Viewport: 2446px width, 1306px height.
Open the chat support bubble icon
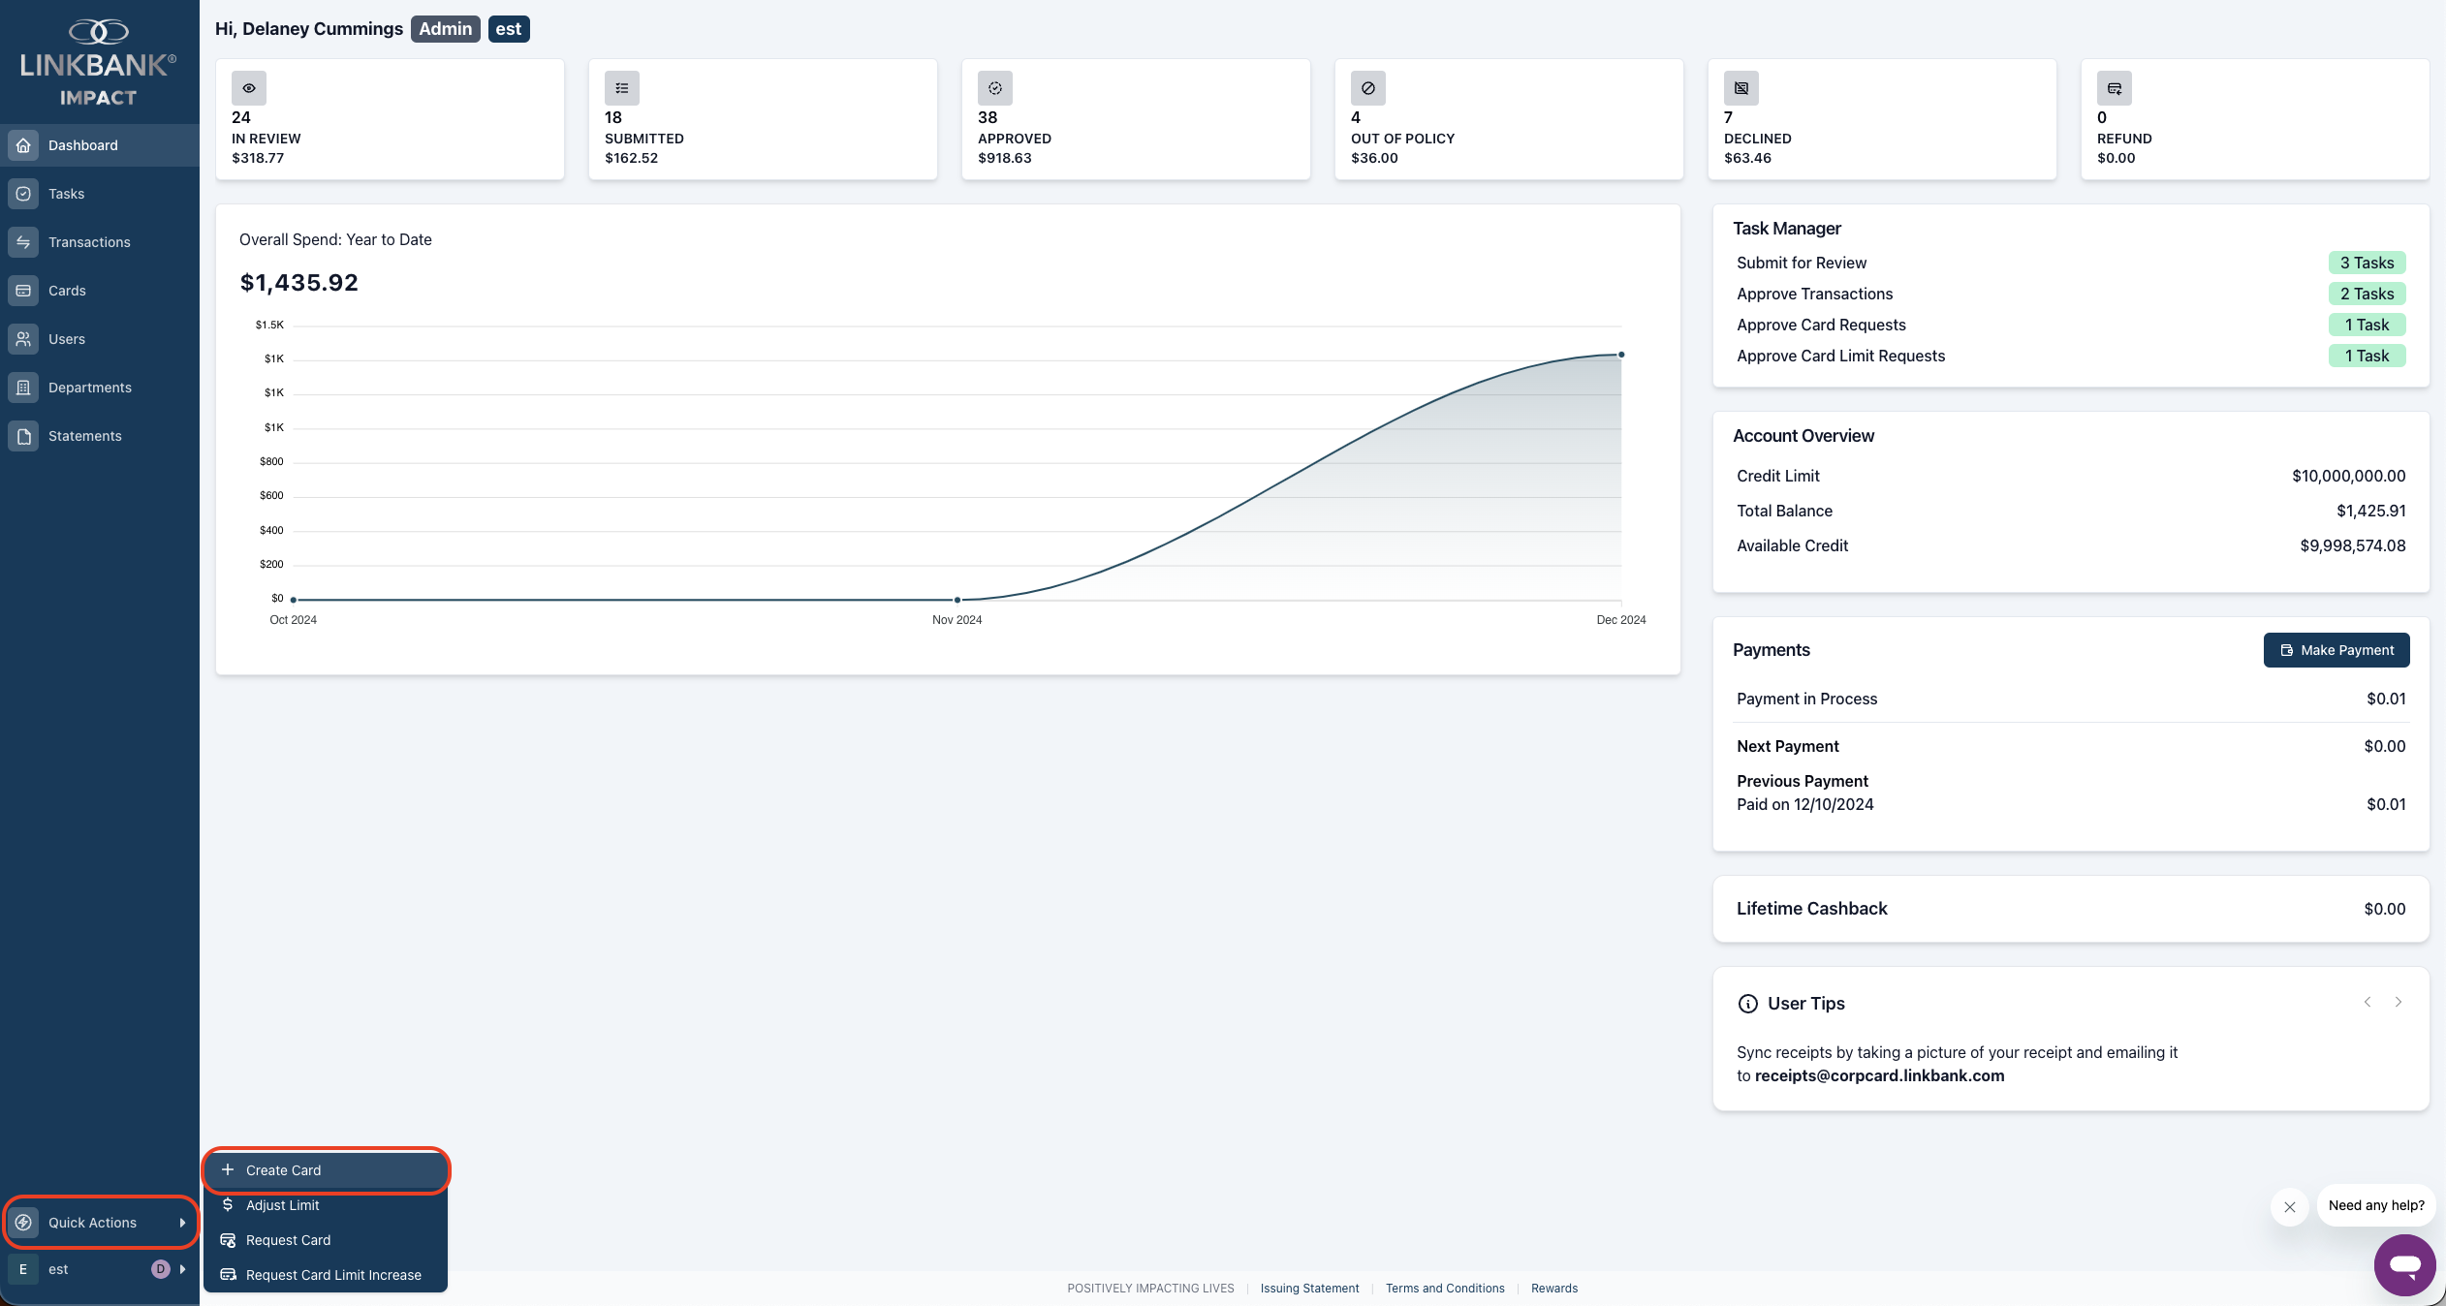(x=2404, y=1264)
